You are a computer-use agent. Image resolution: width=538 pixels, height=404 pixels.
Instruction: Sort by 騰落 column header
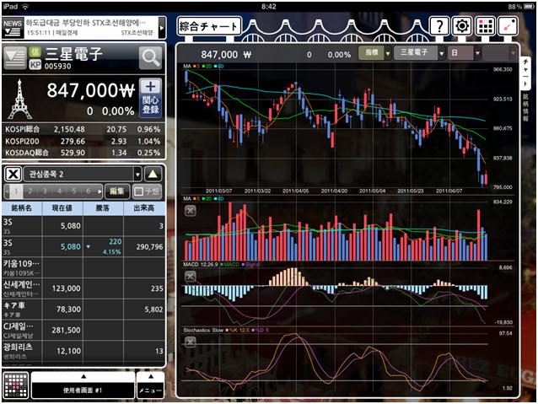coord(103,208)
